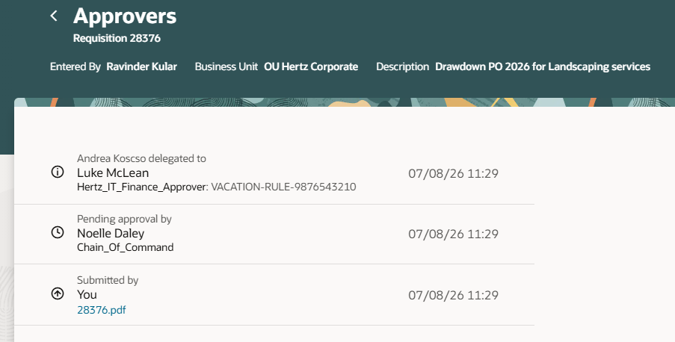
Task: Open the 28376.pdf attachment link
Action: point(101,310)
